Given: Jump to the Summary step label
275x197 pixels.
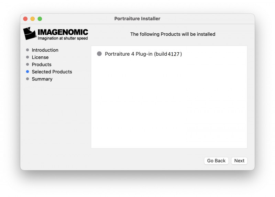Looking at the screenshot, I should point(42,79).
